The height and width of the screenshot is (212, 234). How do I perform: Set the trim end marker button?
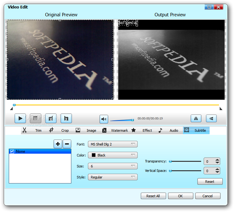click(66, 118)
